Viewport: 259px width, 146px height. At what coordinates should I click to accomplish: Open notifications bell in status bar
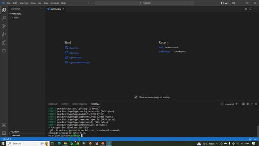[x=255, y=139]
